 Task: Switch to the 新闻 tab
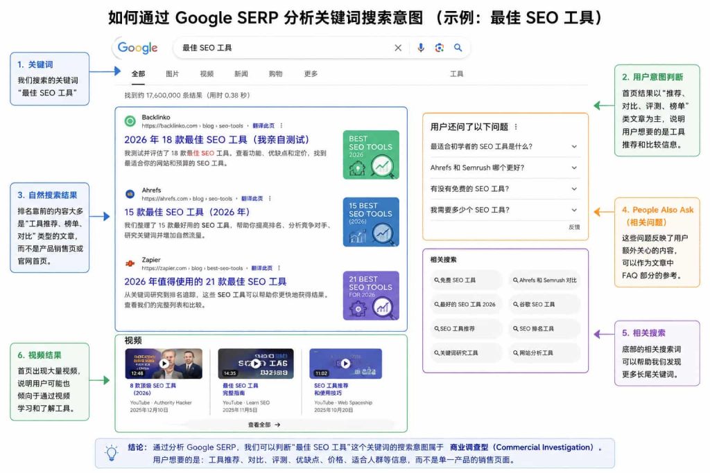point(241,73)
